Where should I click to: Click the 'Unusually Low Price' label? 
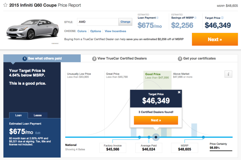(79, 74)
